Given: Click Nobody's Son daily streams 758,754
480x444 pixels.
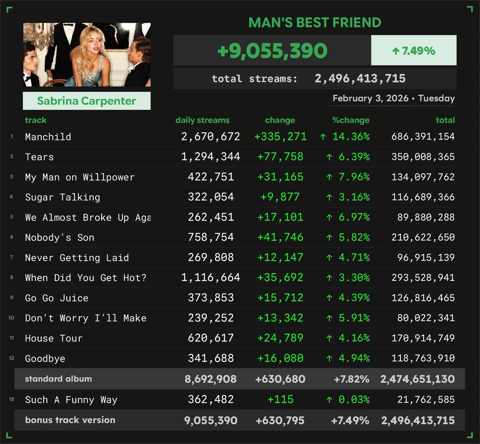Looking at the screenshot, I should click(211, 237).
